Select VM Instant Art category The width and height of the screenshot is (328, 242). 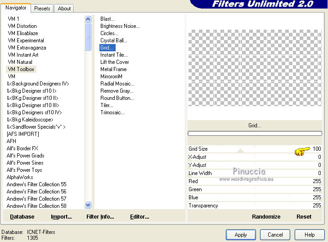tap(23, 55)
